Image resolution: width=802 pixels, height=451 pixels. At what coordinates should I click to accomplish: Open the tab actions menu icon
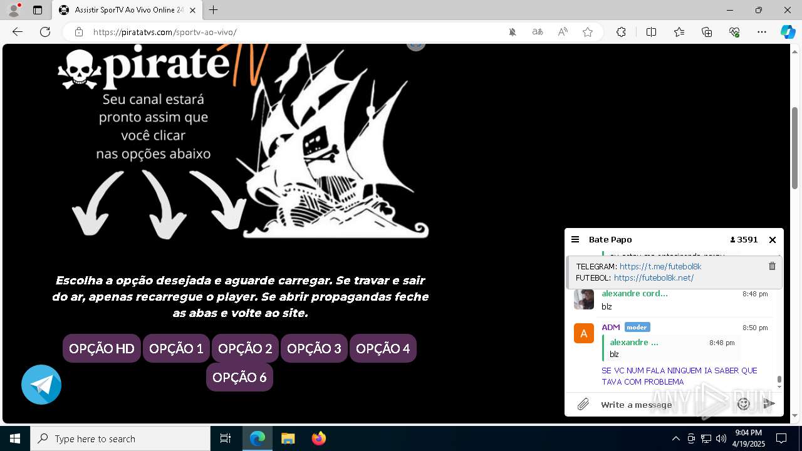click(x=38, y=10)
